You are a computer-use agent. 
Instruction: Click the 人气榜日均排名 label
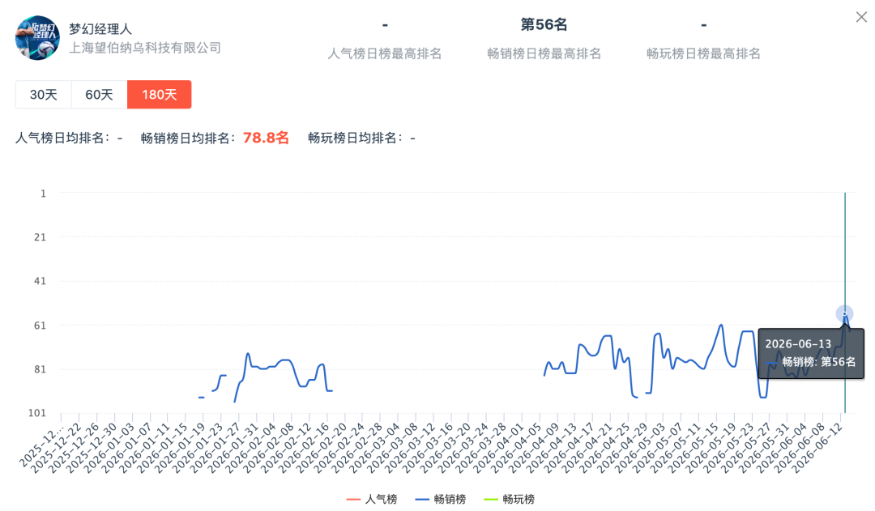coord(62,138)
